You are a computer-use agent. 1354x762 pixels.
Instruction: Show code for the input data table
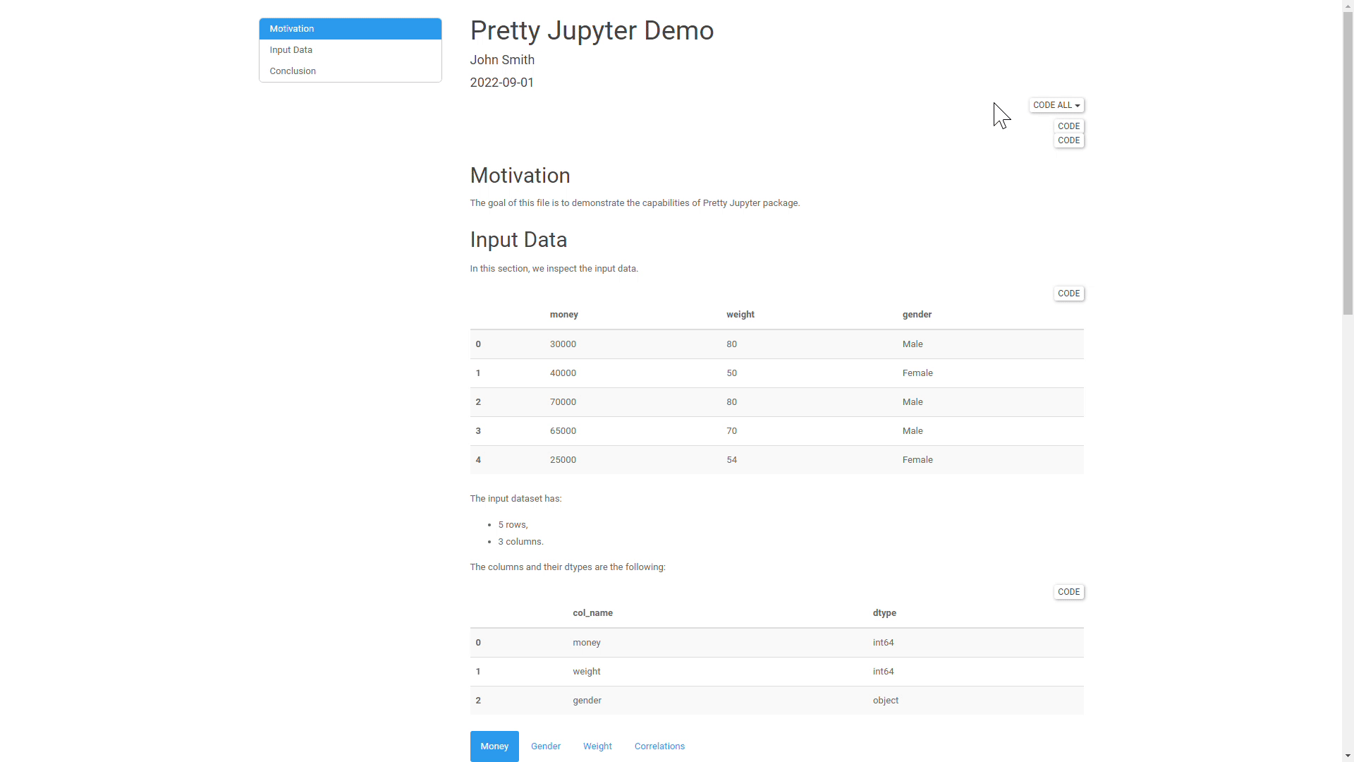click(1068, 294)
